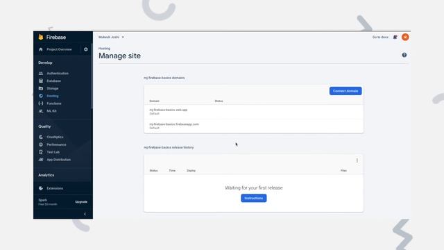The width and height of the screenshot is (444, 250).
Task: Go to Database in sidebar
Action: [x=54, y=81]
